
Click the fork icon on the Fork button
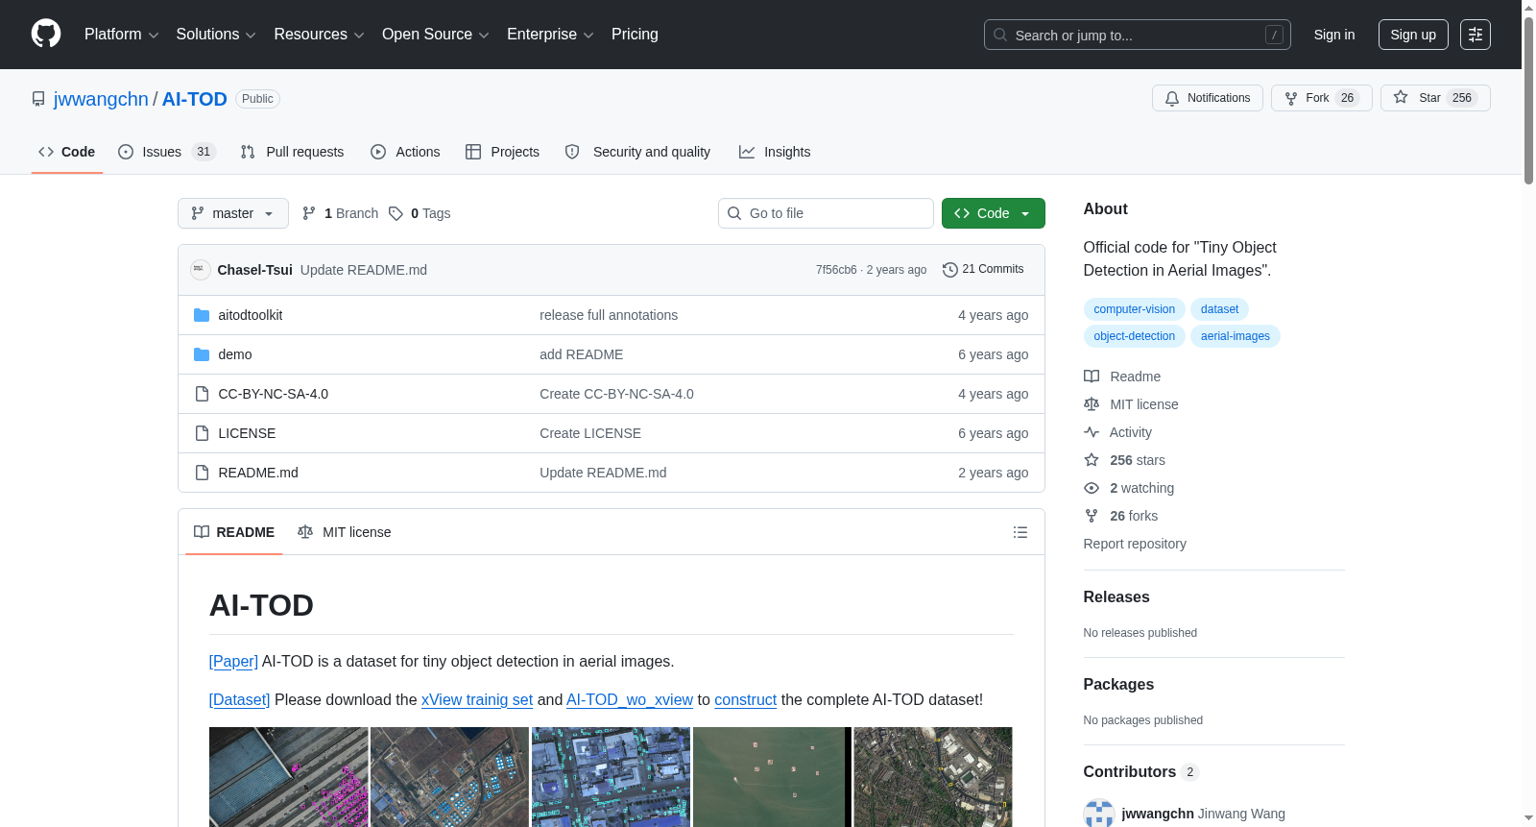[x=1291, y=98]
